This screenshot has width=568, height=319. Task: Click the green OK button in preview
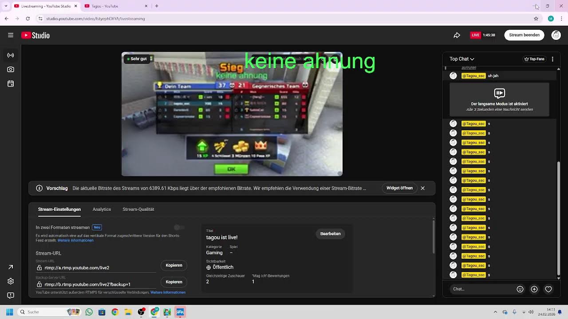(231, 169)
